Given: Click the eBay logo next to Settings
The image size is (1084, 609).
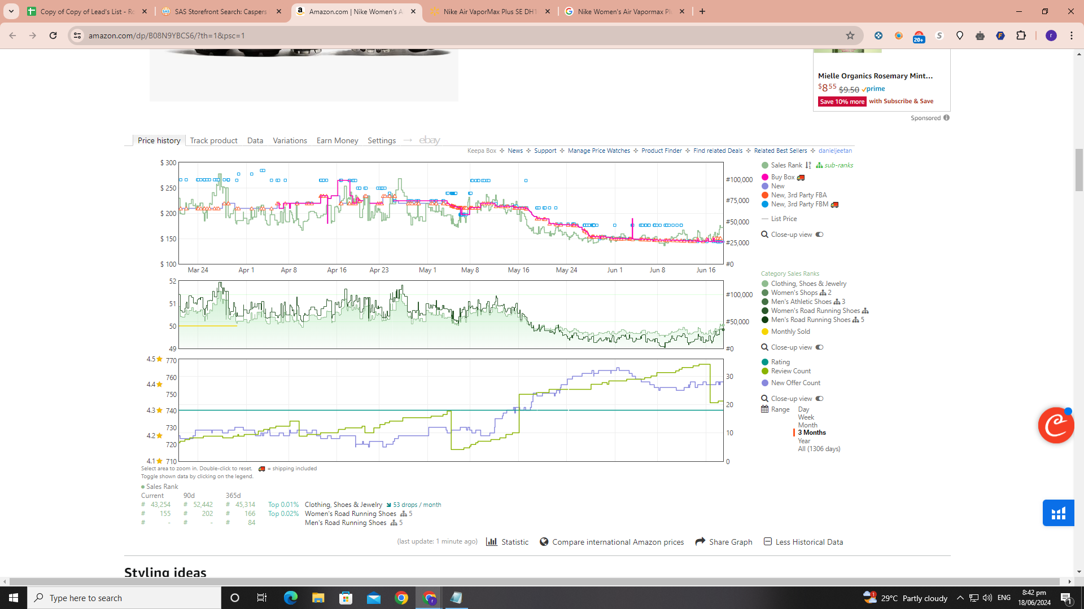Looking at the screenshot, I should coord(430,140).
